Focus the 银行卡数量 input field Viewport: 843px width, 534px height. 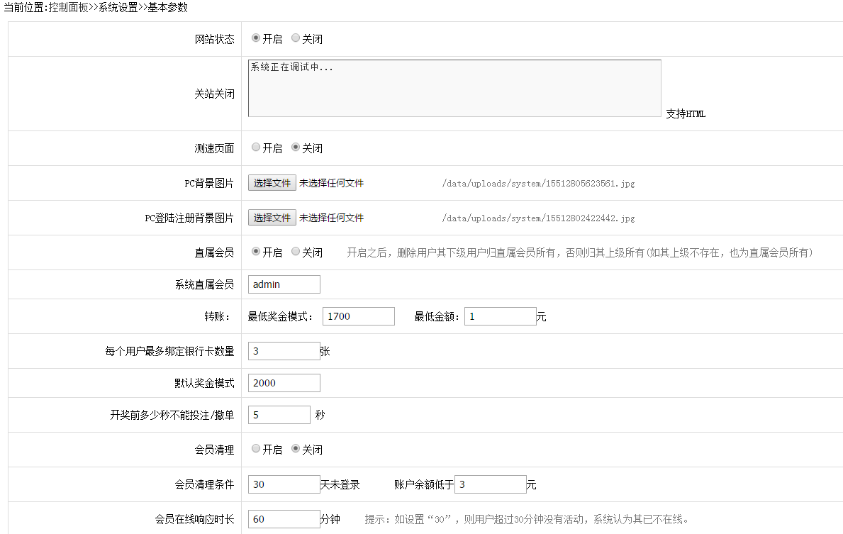click(284, 351)
